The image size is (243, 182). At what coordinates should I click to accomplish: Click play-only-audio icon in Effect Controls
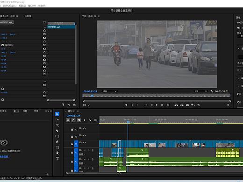coord(69,105)
